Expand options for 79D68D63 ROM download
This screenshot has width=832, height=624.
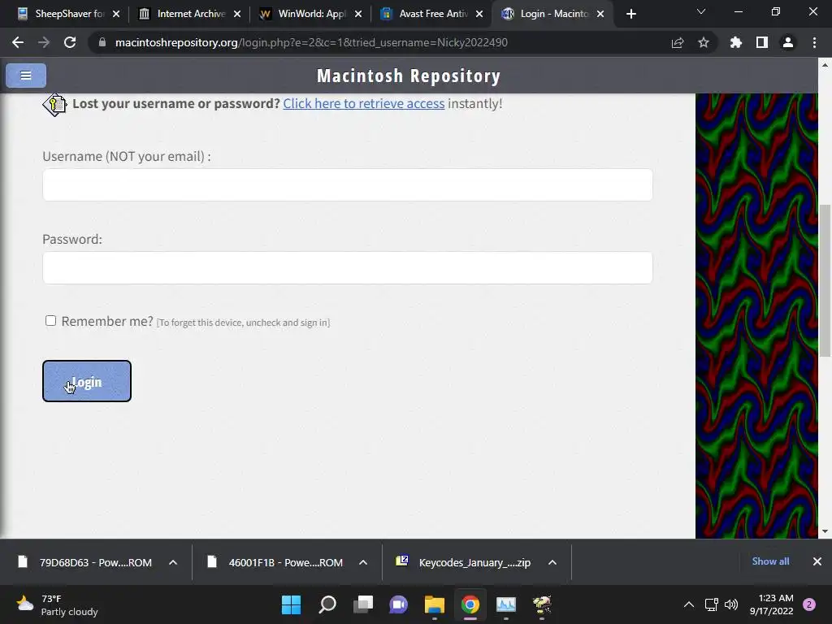pyautogui.click(x=173, y=562)
